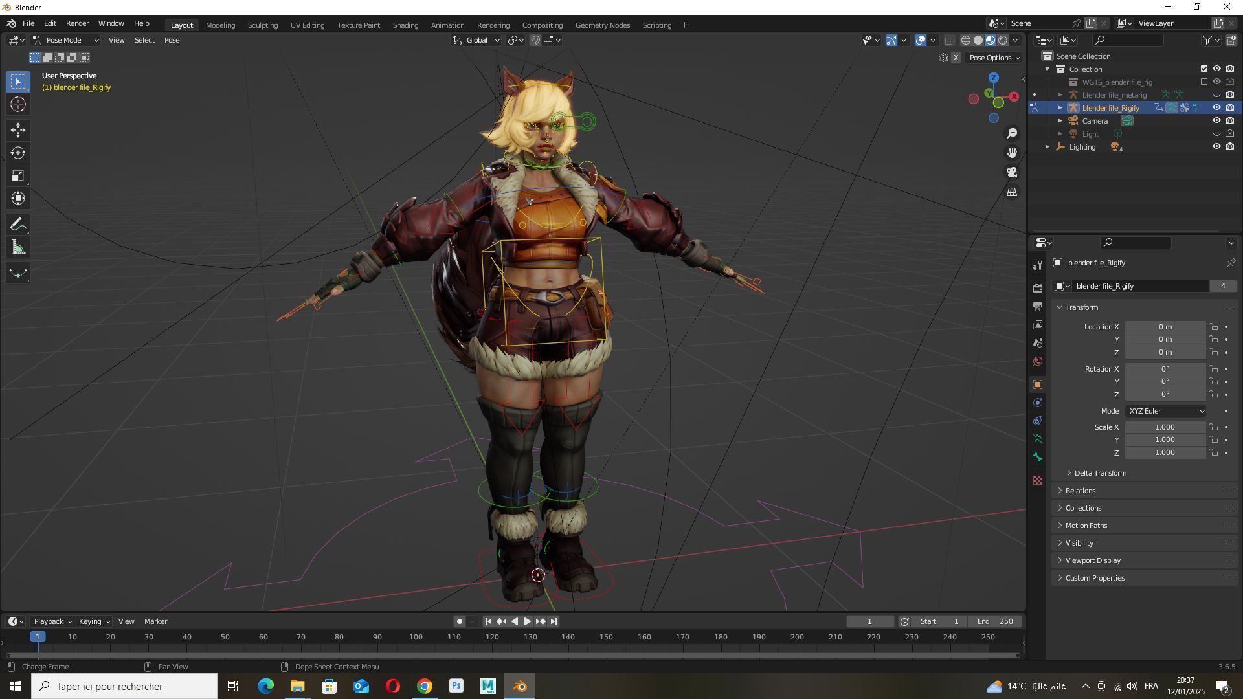Image resolution: width=1243 pixels, height=699 pixels.
Task: Open the Render menu
Action: (x=77, y=23)
